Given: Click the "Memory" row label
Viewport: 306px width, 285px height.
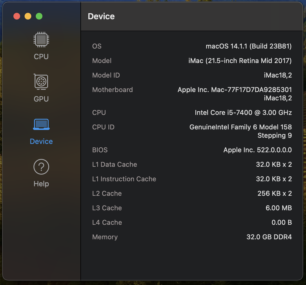Looking at the screenshot, I should pos(105,237).
